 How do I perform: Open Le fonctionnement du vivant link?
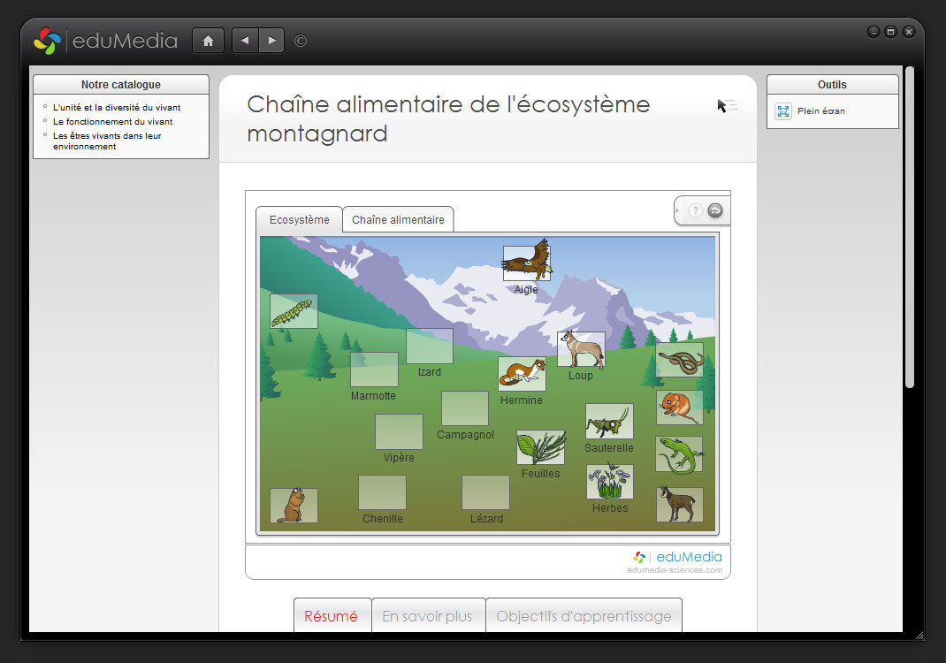point(112,122)
